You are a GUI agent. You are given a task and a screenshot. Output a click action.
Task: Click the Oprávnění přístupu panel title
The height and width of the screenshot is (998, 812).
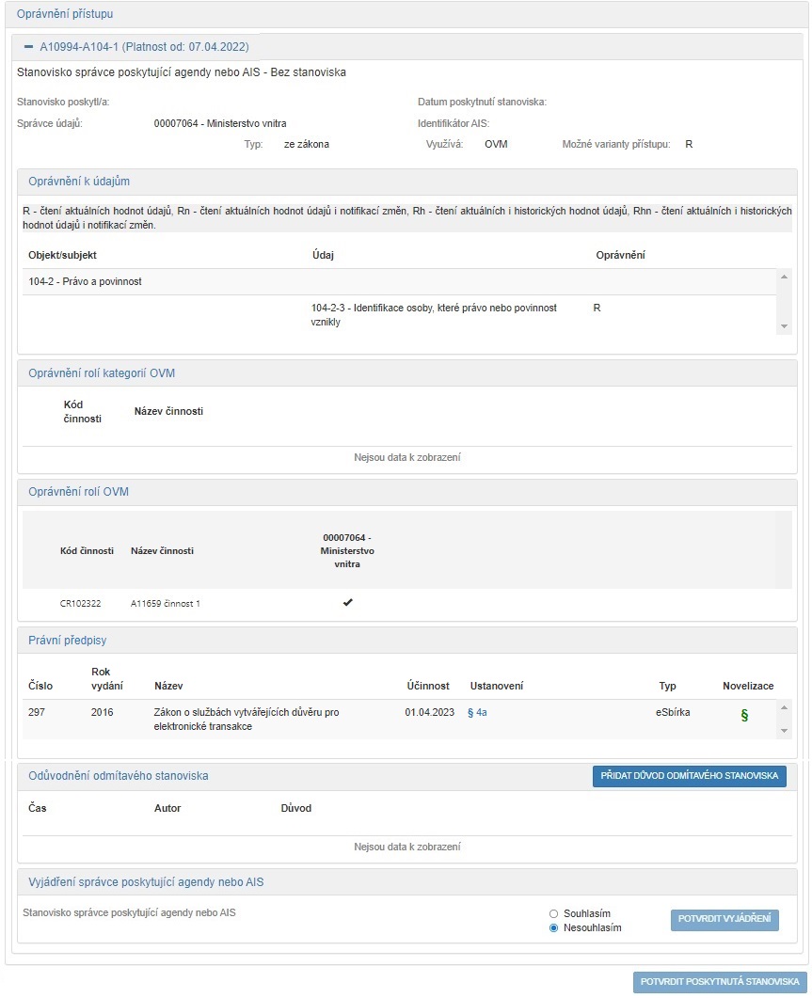click(66, 15)
